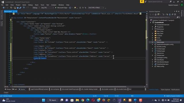Viewport: 184px width, 103px height.
Task: Open the Notifications tab
Action: coord(175,90)
